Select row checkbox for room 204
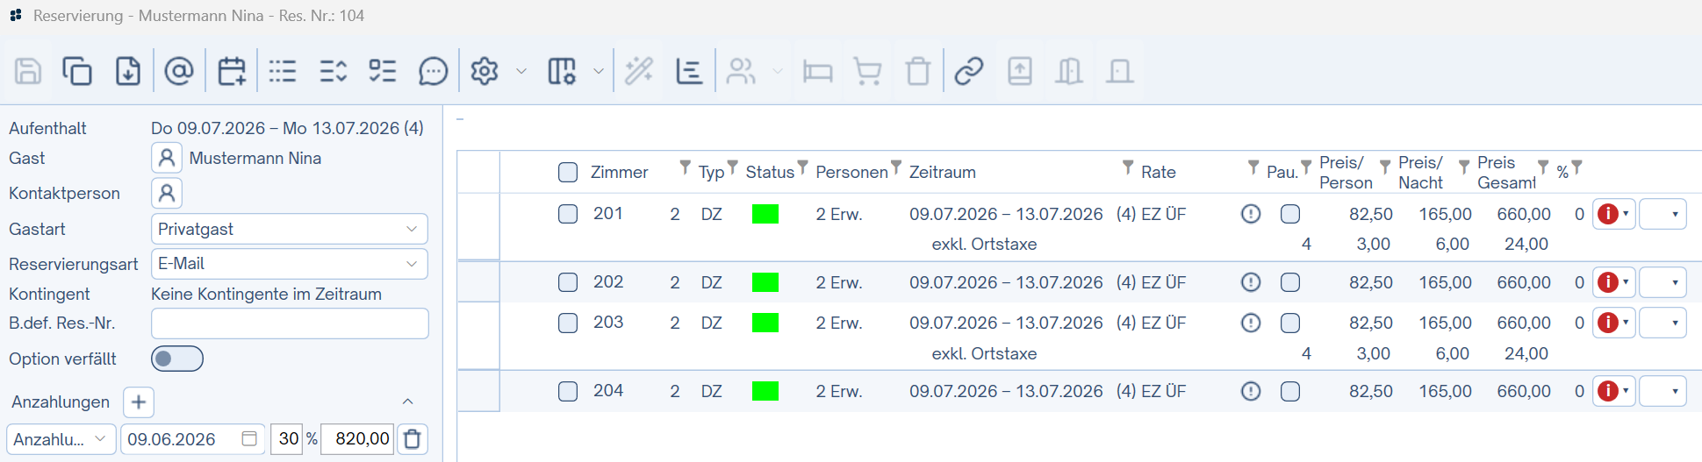 coord(568,391)
